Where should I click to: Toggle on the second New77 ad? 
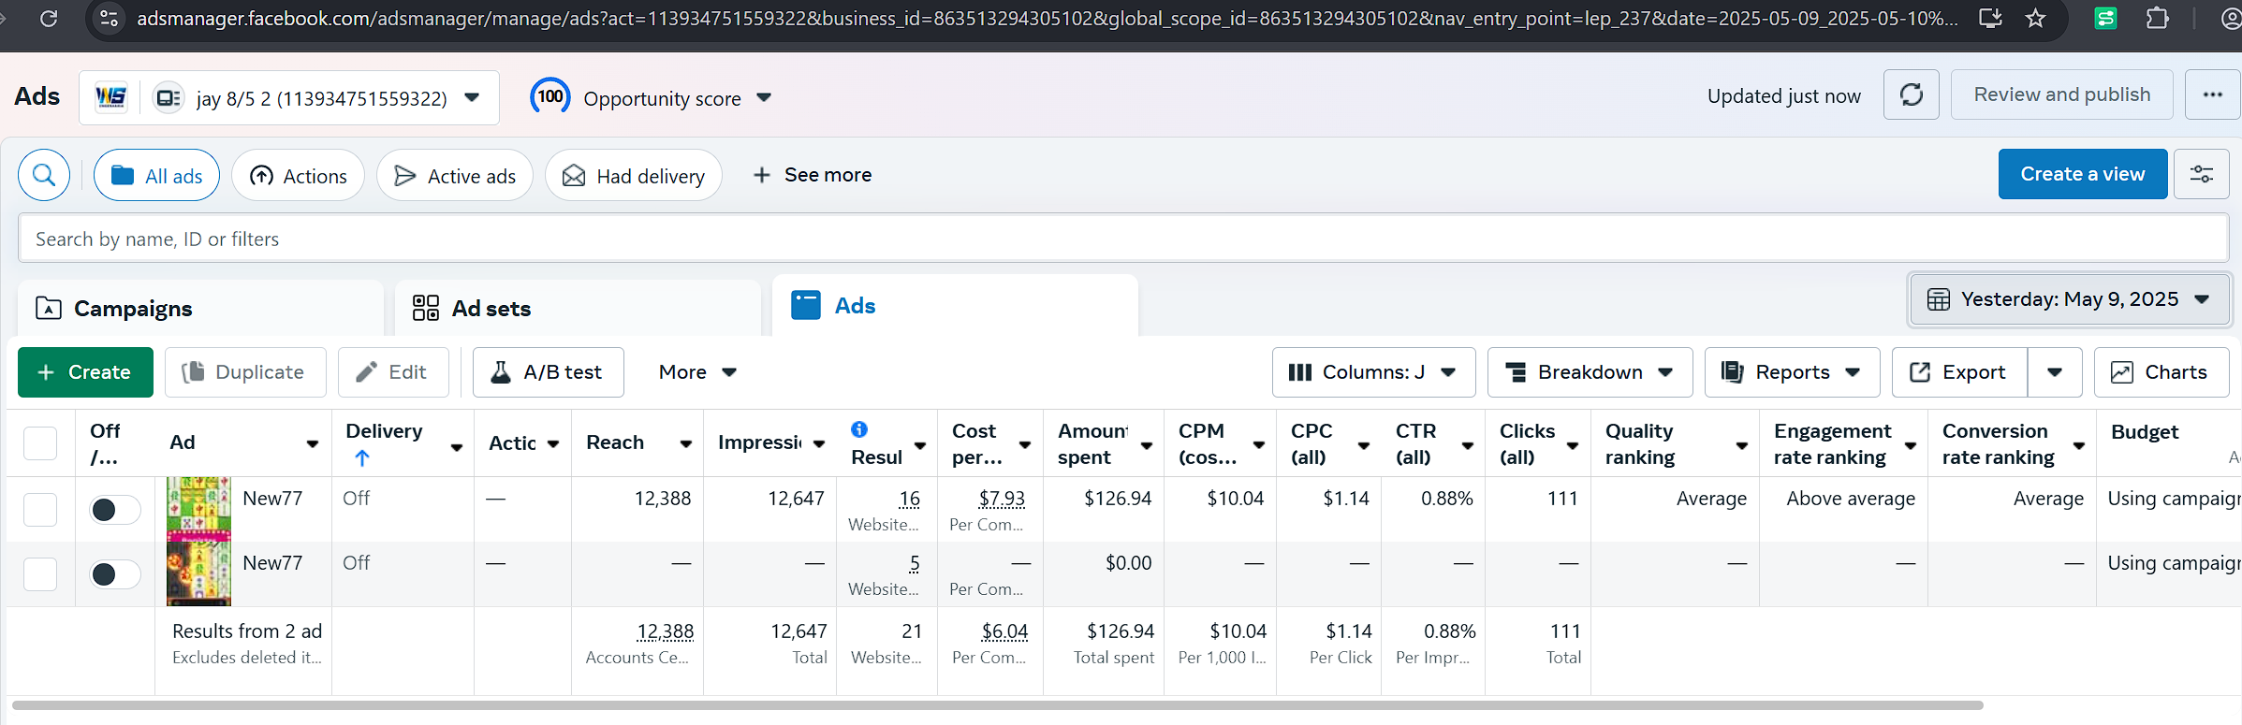114,574
